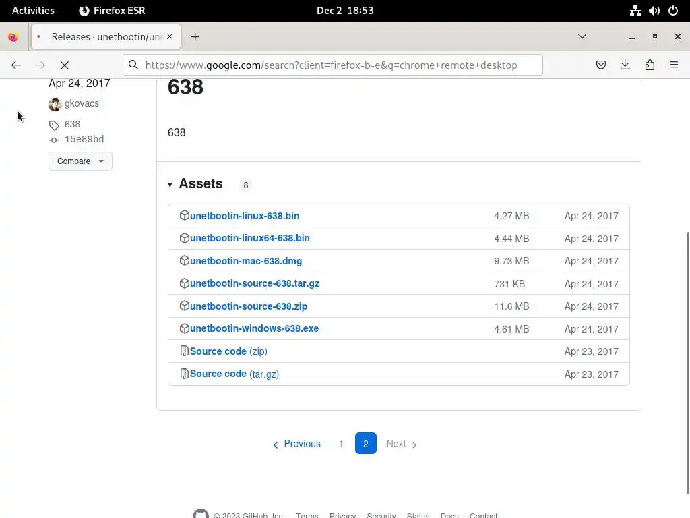Download unetbootin-linux64-638.bin

pos(249,238)
